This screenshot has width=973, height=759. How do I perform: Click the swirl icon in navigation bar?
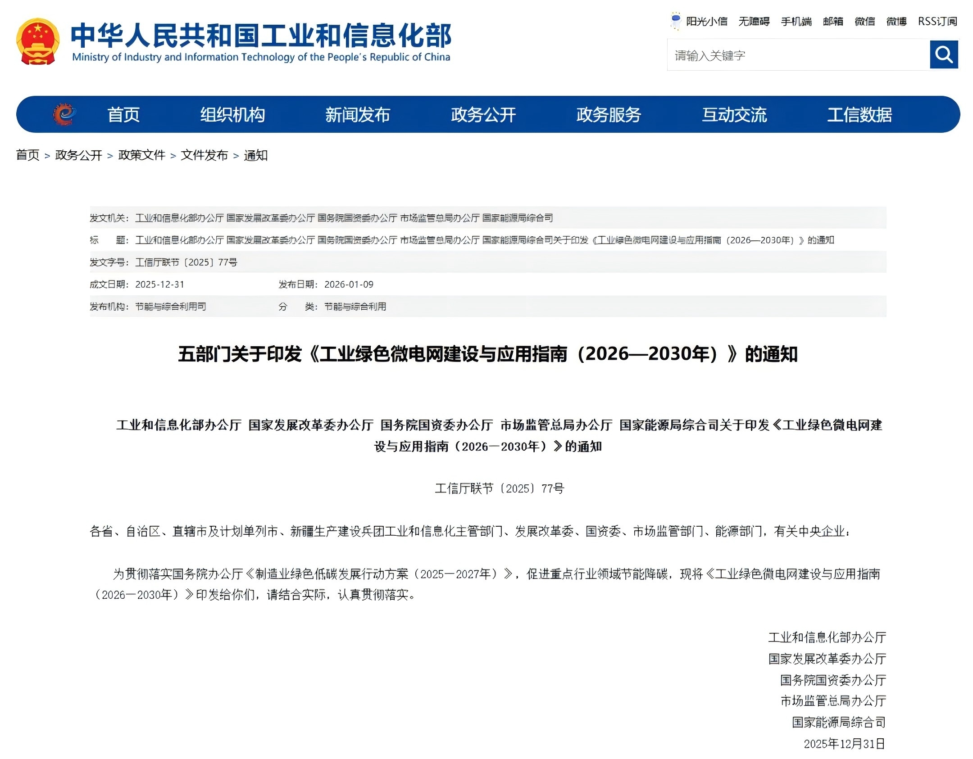click(x=64, y=114)
